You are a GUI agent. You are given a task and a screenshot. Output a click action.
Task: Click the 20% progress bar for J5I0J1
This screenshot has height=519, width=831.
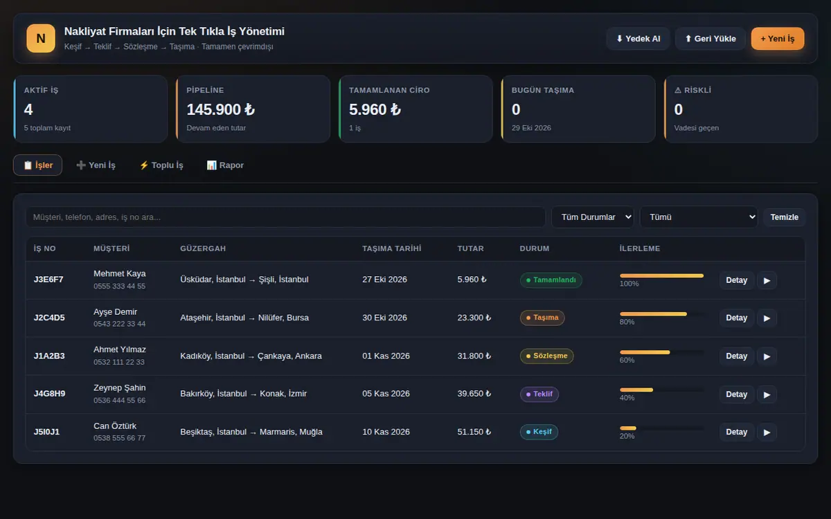(x=661, y=428)
